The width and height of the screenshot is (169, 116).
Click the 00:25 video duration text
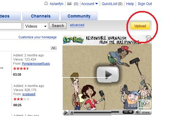click(17, 105)
